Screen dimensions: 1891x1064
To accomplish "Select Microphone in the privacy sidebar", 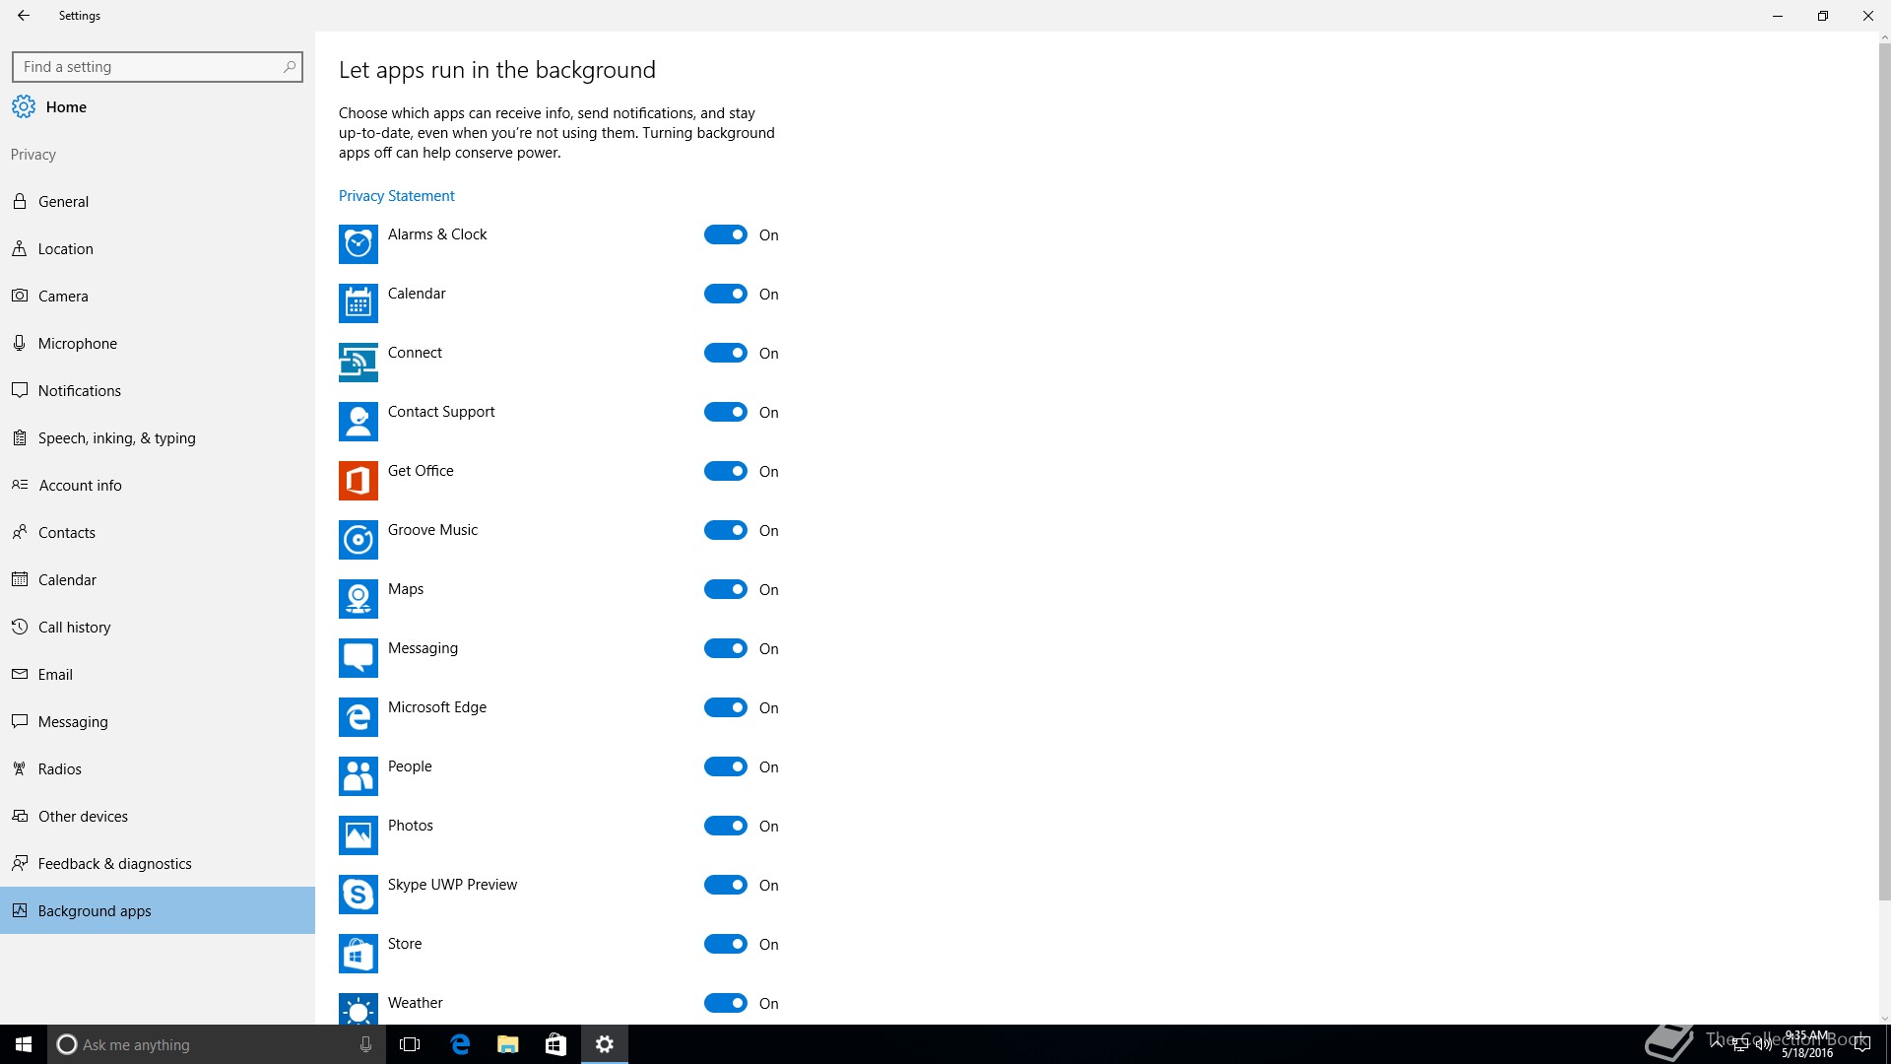I will (77, 344).
